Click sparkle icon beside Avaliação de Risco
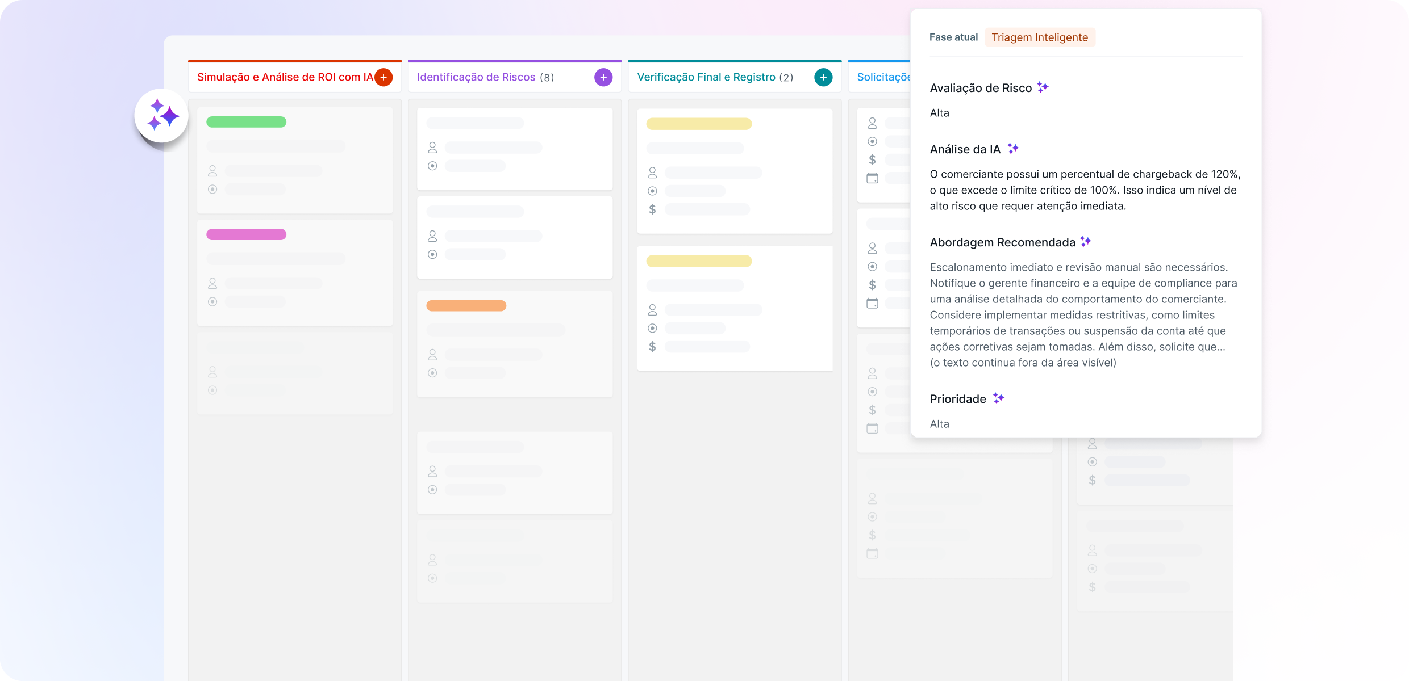 (x=1043, y=87)
